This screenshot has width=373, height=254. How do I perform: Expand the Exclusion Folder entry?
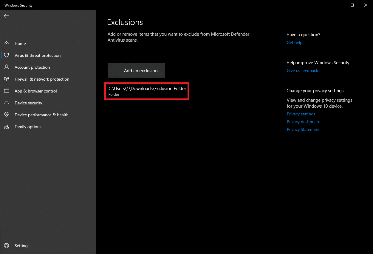(147, 91)
